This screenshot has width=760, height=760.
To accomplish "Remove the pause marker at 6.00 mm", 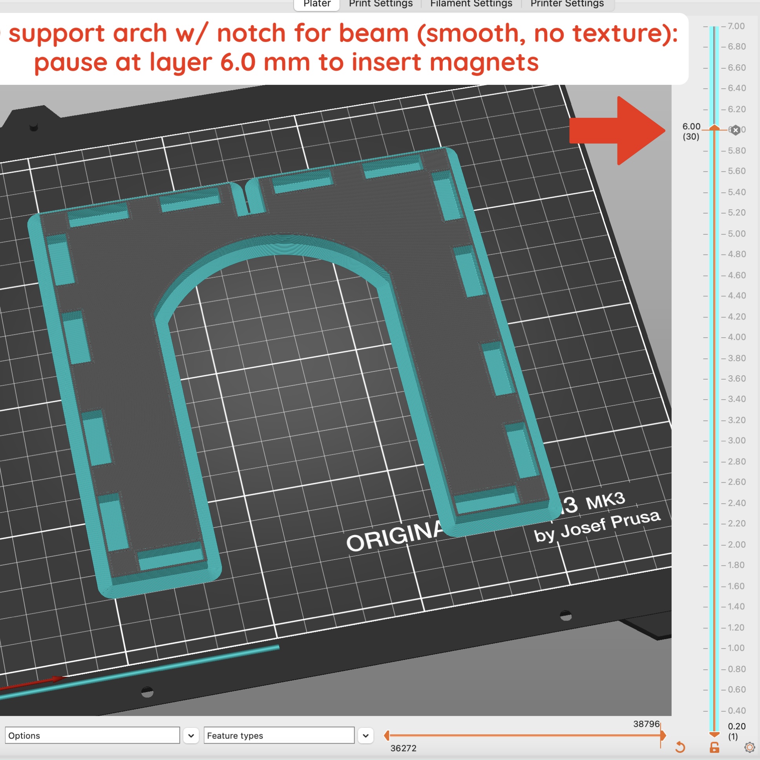I will pyautogui.click(x=735, y=130).
